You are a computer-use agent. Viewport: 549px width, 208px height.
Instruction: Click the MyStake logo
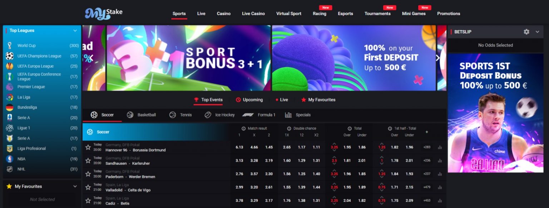click(x=104, y=13)
